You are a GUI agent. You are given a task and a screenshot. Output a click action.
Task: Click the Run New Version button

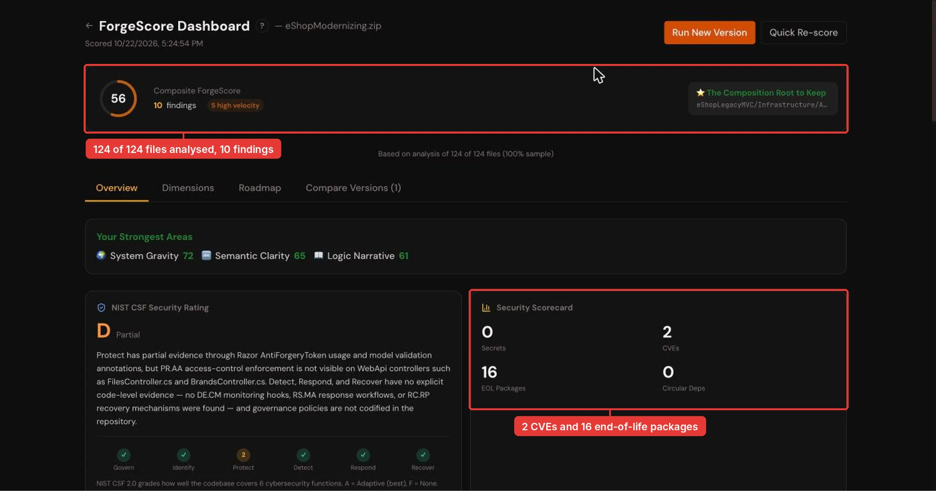[x=709, y=32]
